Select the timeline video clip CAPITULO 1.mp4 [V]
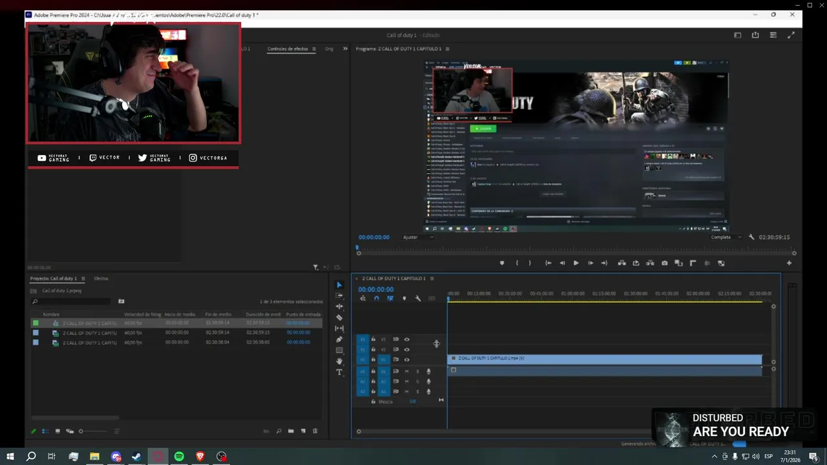The height and width of the screenshot is (465, 827). 604,358
